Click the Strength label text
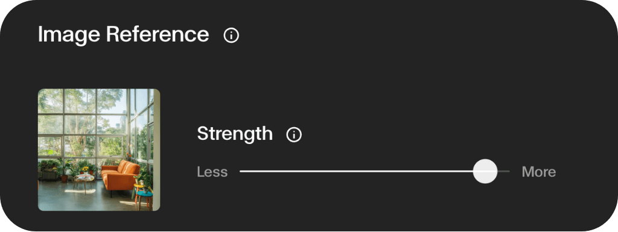The height and width of the screenshot is (232, 618). click(235, 134)
